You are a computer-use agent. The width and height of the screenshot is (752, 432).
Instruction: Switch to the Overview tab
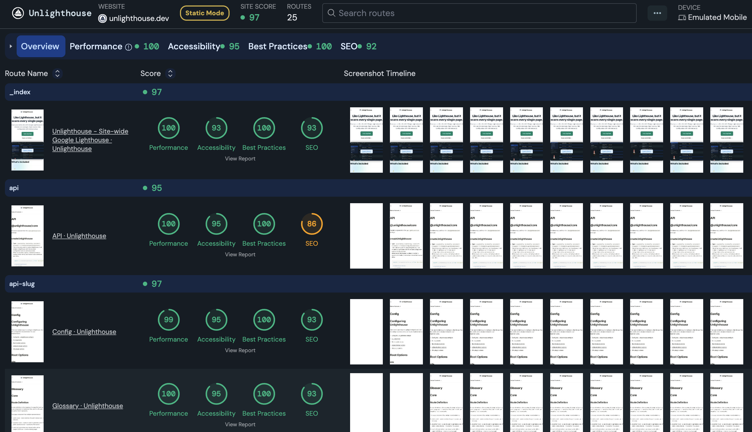coord(41,46)
